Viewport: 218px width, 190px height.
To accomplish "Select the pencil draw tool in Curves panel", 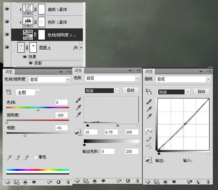I will [149, 139].
